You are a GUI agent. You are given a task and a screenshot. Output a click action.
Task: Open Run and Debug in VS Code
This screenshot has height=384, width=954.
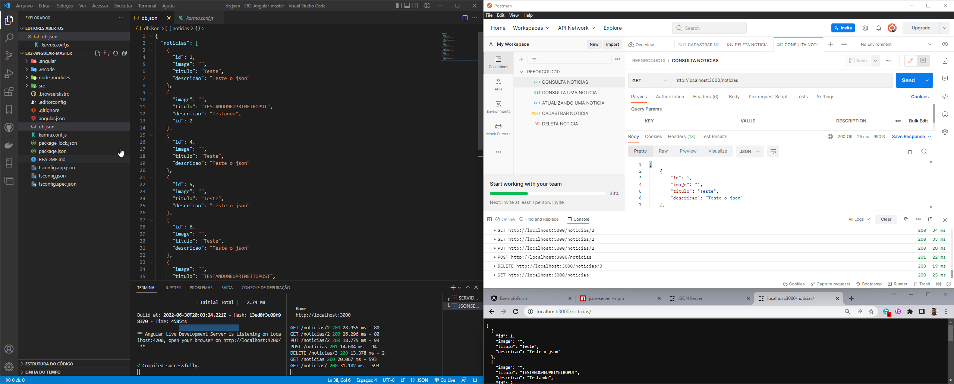point(9,73)
